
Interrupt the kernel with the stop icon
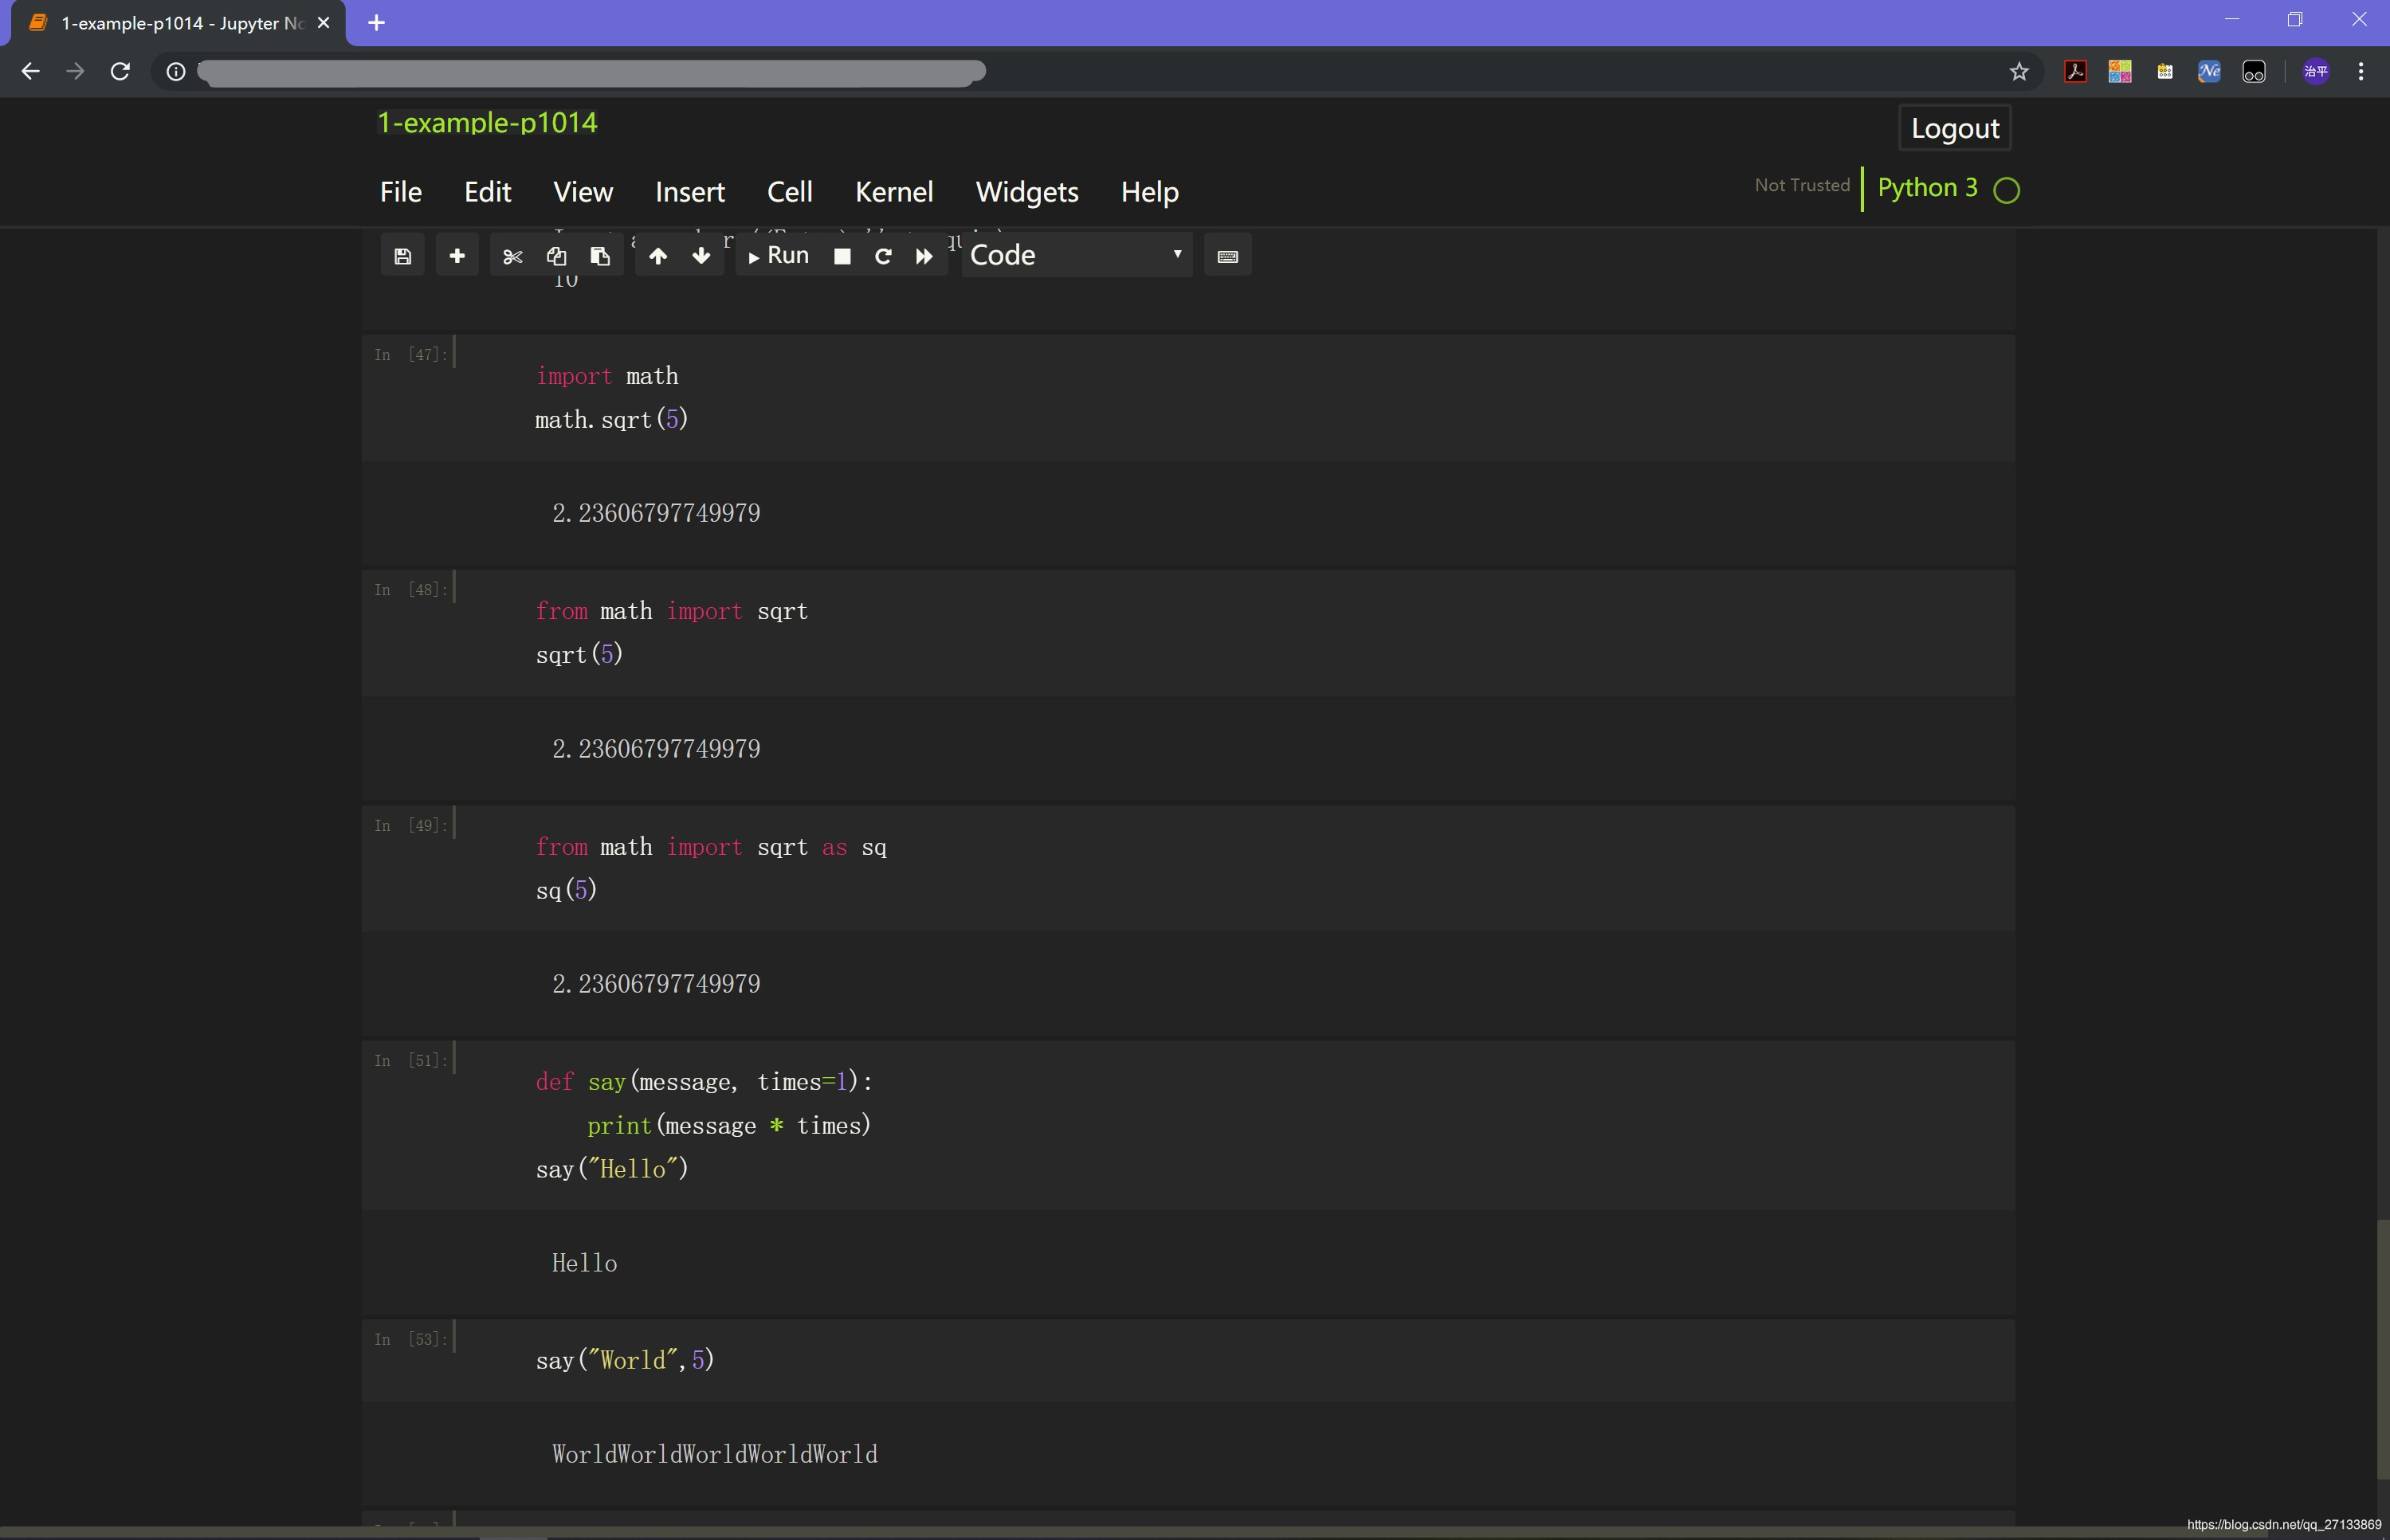(x=842, y=257)
